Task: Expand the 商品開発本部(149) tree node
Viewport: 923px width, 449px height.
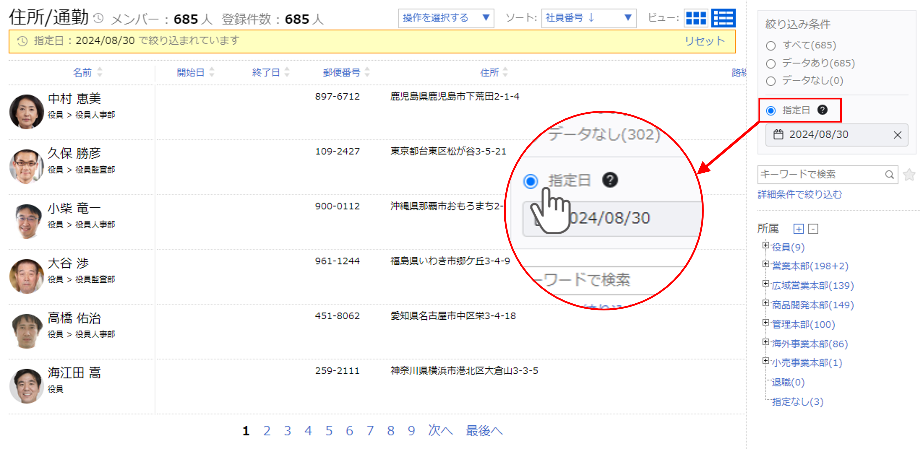Action: [x=766, y=303]
